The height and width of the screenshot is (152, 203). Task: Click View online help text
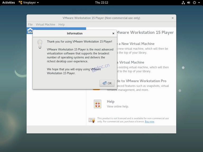tap(118, 107)
